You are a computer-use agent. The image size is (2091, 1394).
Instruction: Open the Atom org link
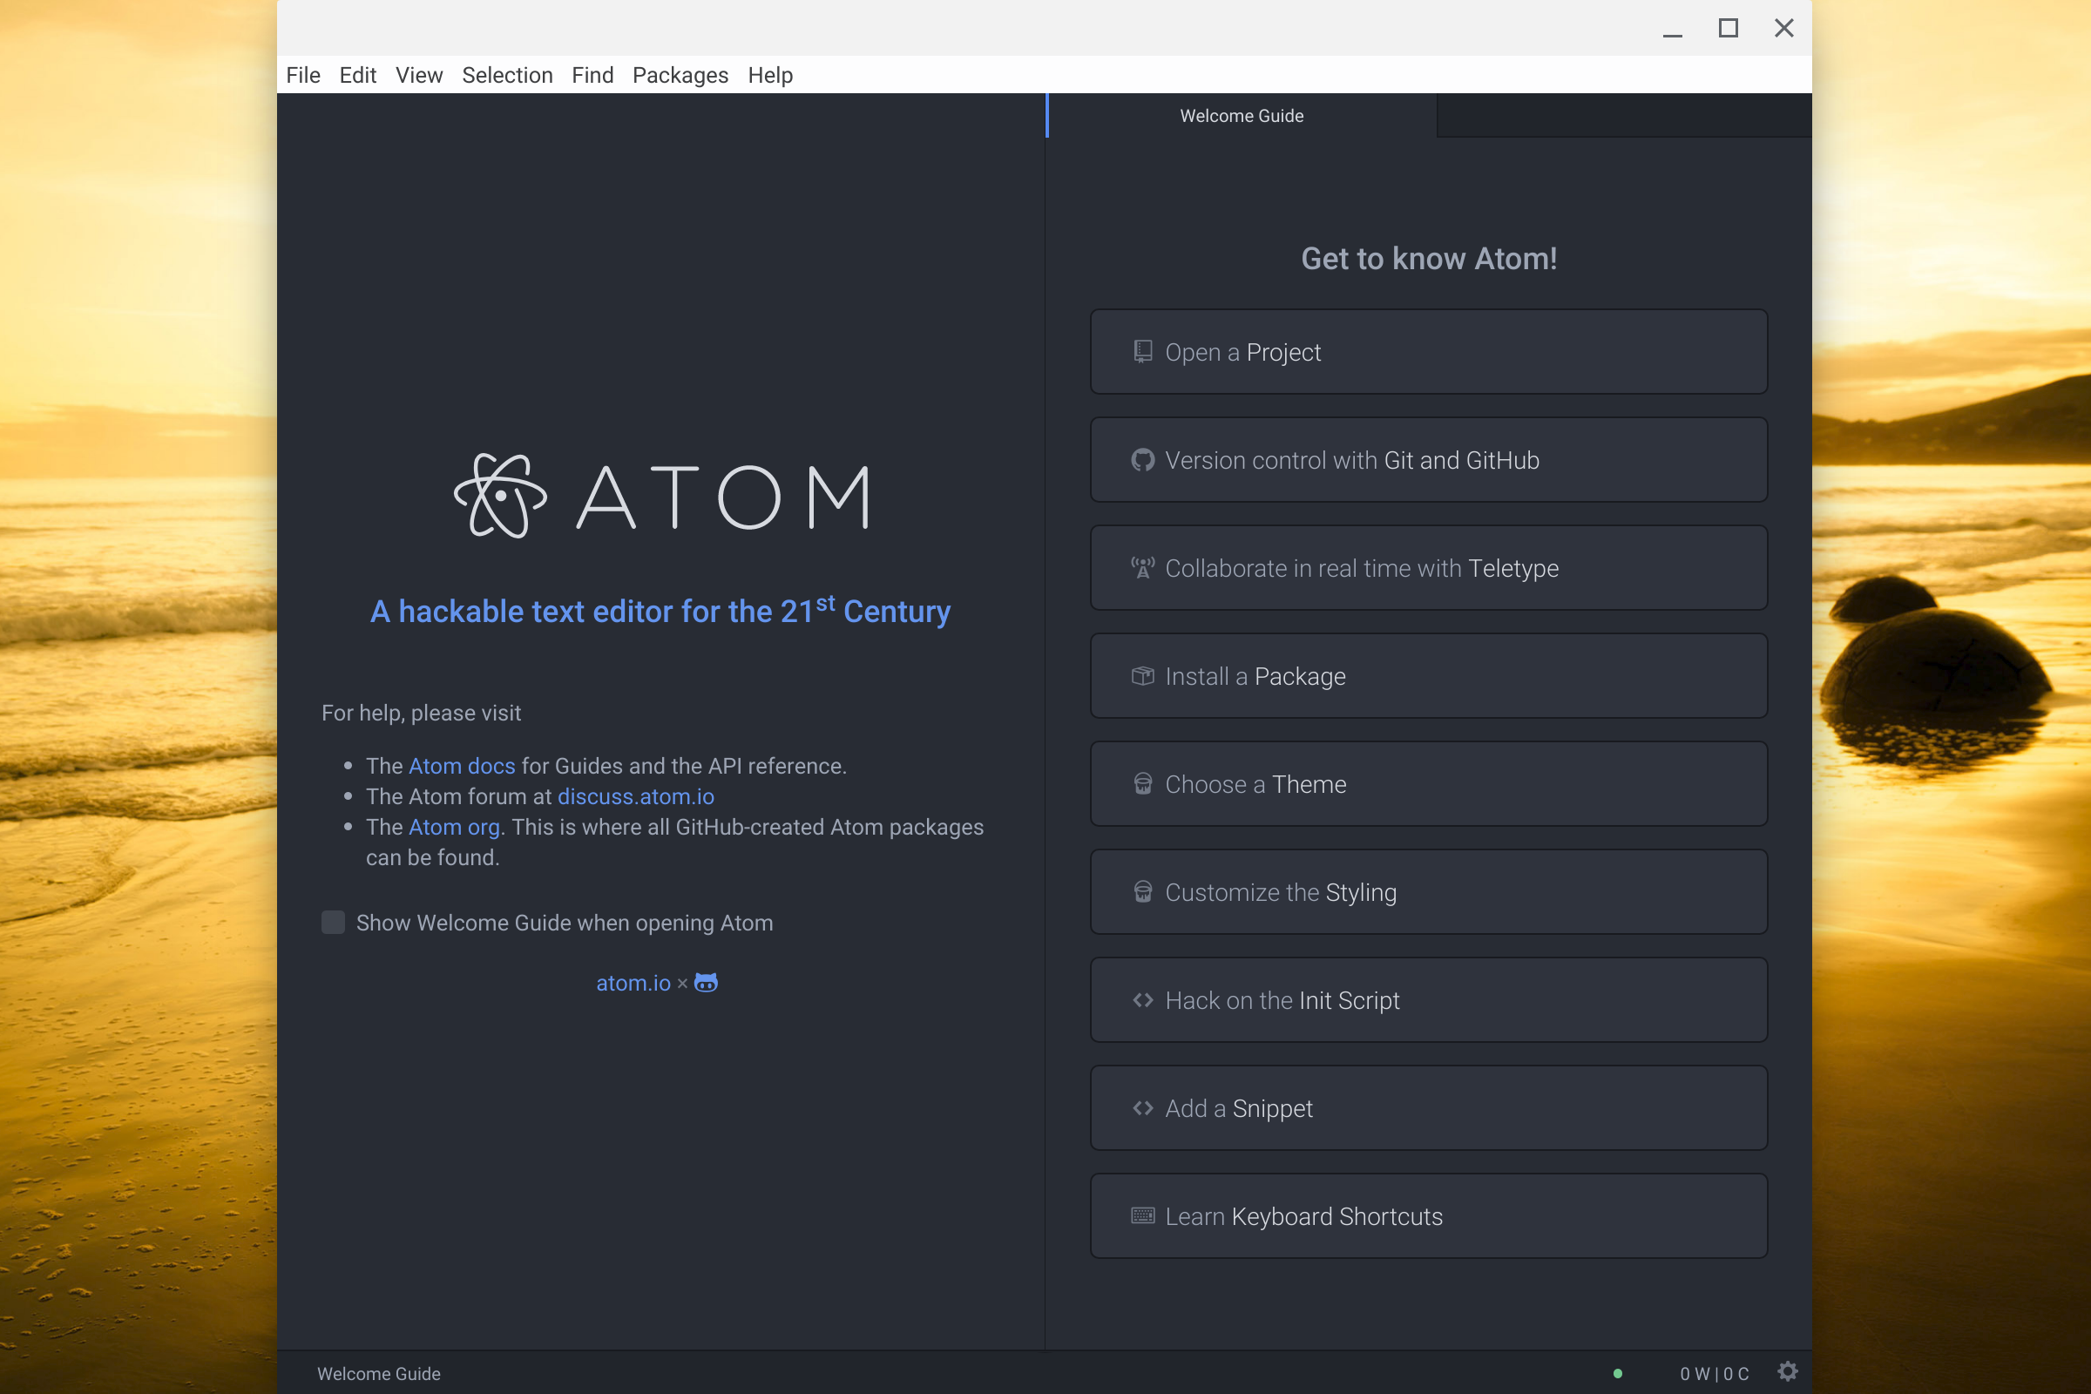tap(453, 827)
